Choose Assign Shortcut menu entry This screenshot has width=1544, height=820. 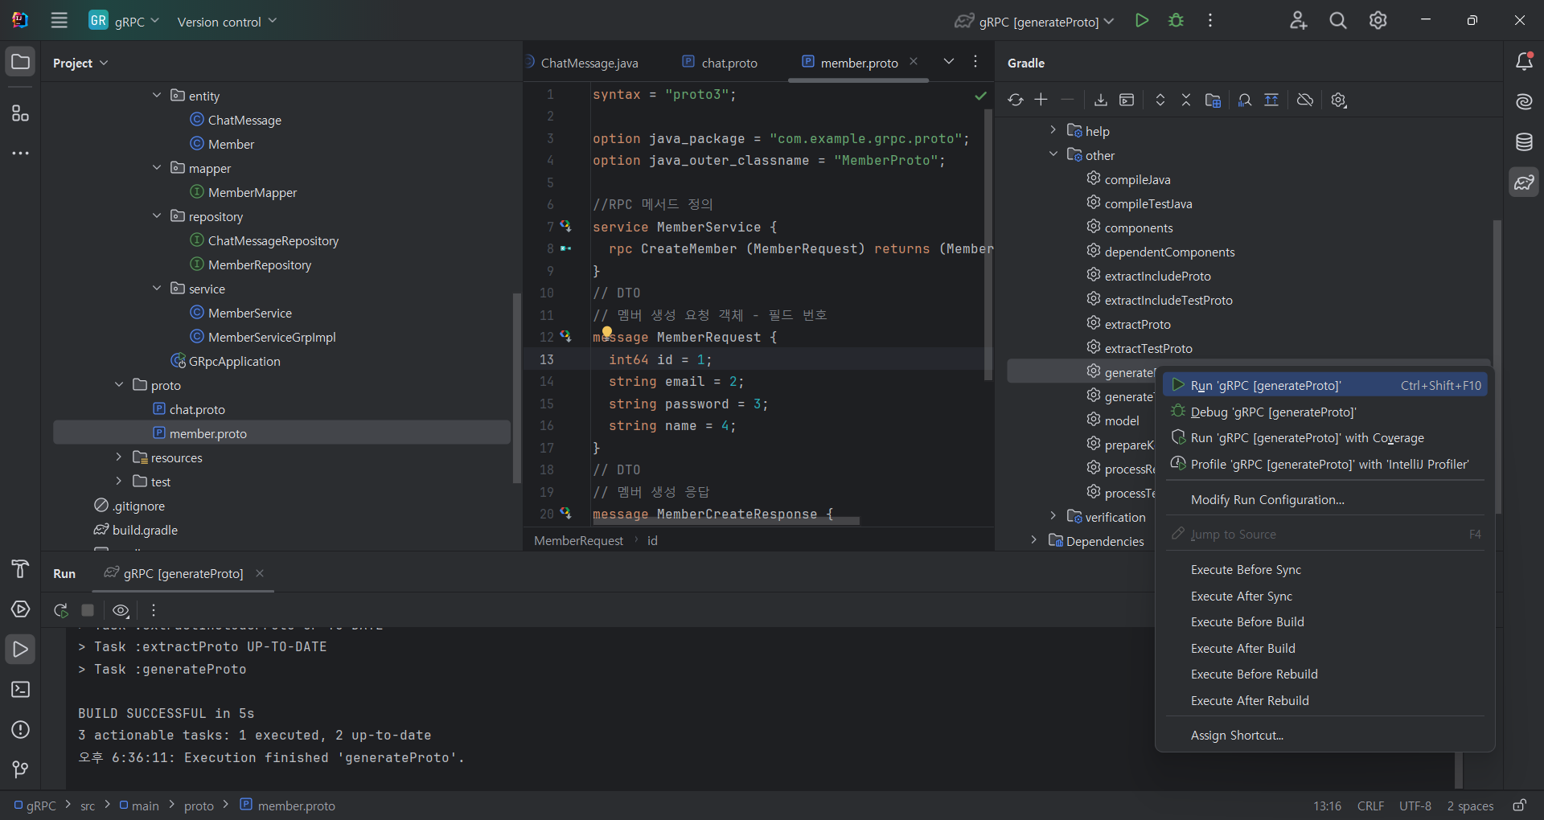pyautogui.click(x=1325, y=736)
